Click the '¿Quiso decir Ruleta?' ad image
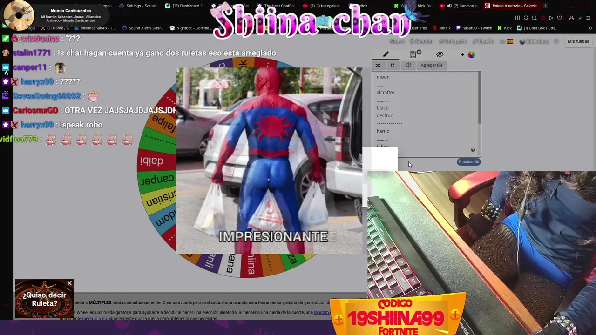The height and width of the screenshot is (335, 596). point(44,299)
